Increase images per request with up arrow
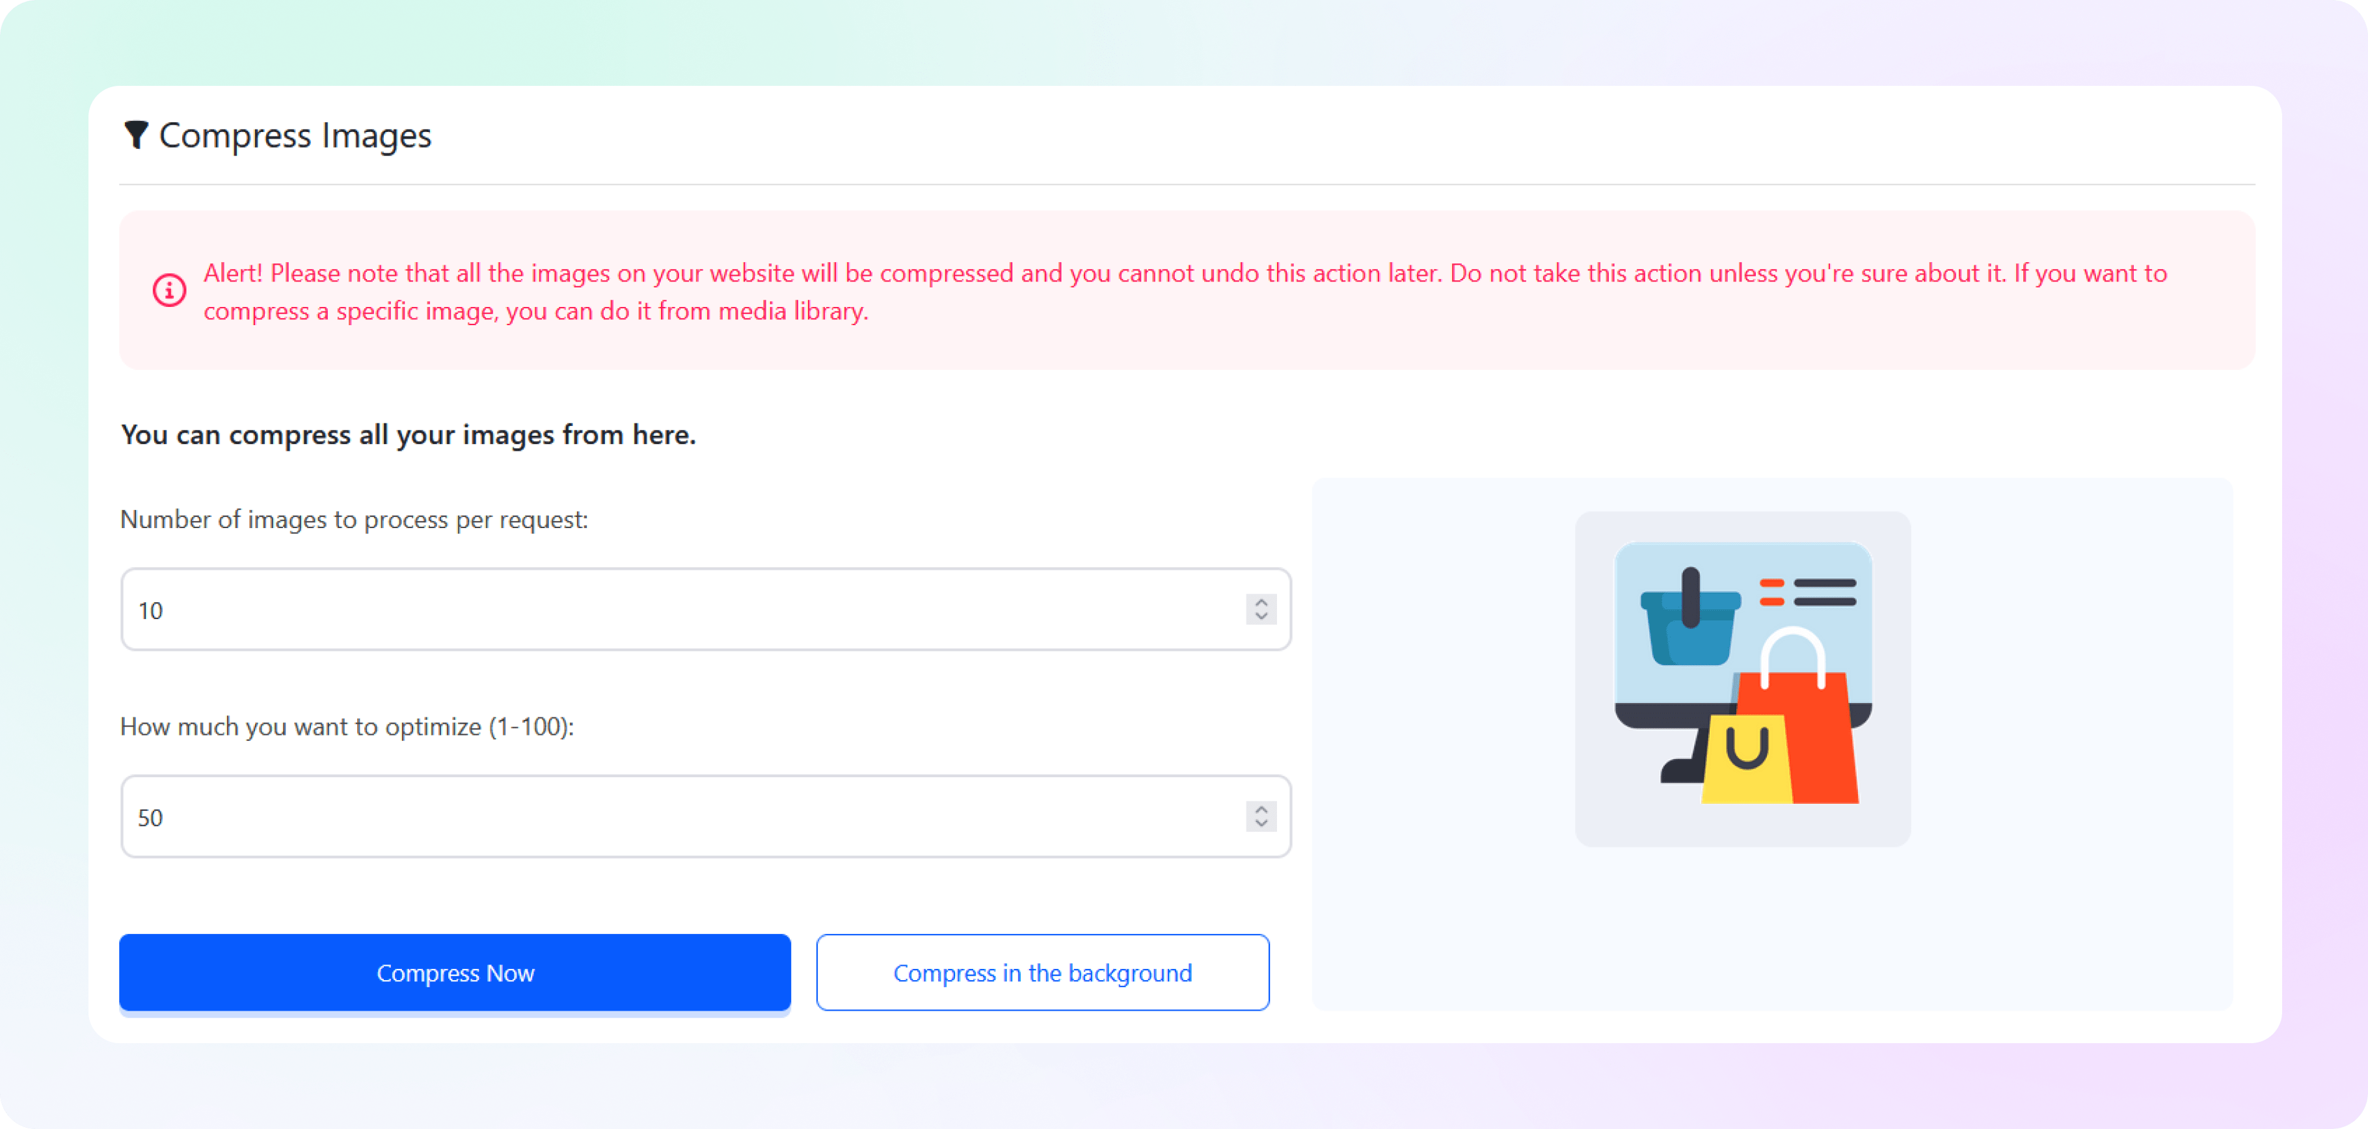This screenshot has height=1129, width=2368. [x=1261, y=603]
